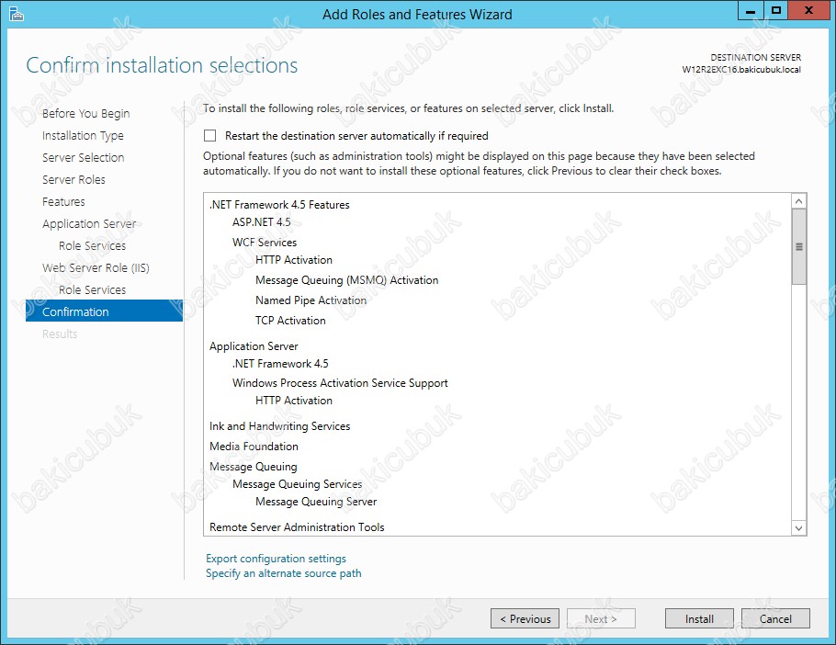This screenshot has width=836, height=645.
Task: Select 'Message Queuing Server' entry
Action: 316,503
